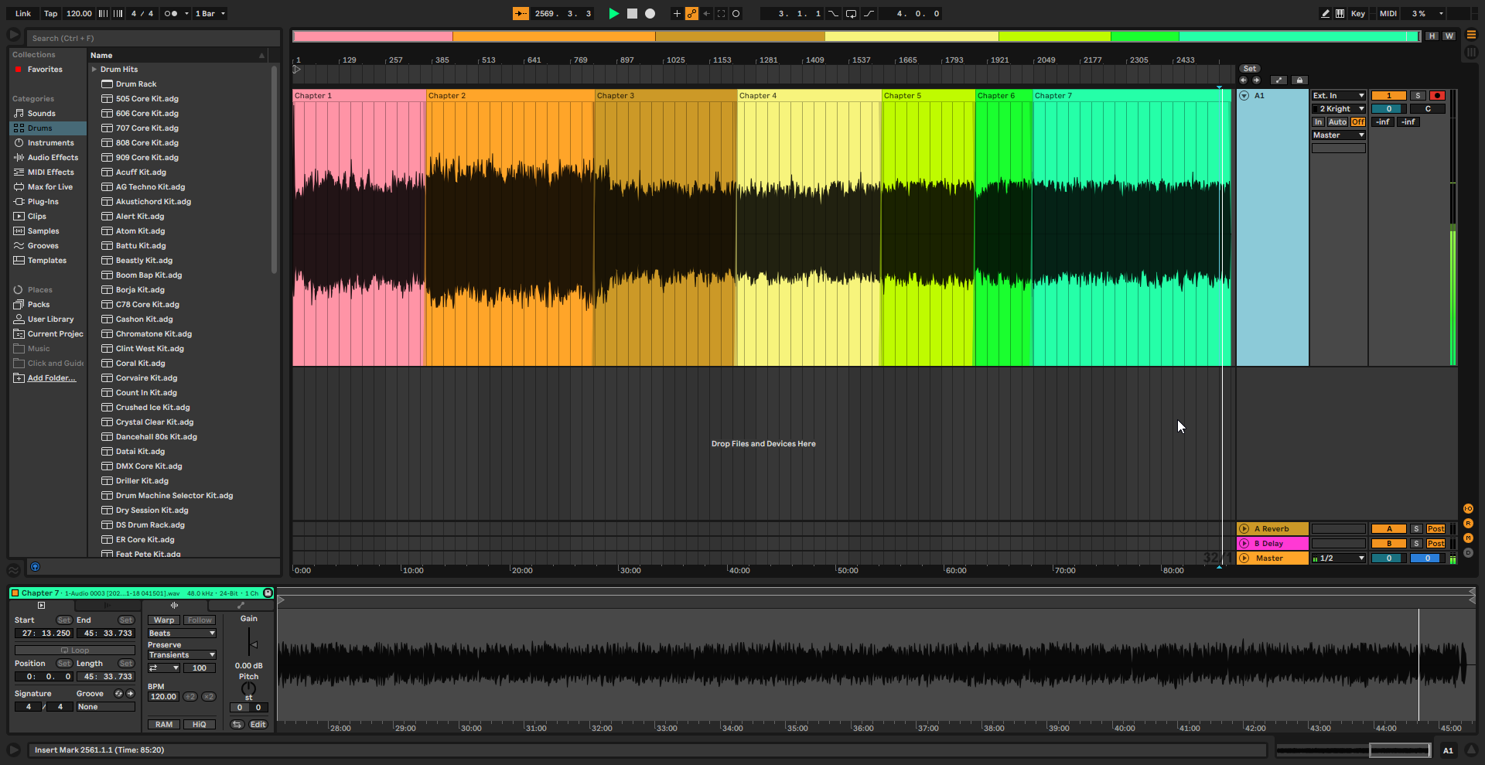1485x765 pixels.
Task: Toggle the Follow playback arrow button
Action: tap(521, 13)
